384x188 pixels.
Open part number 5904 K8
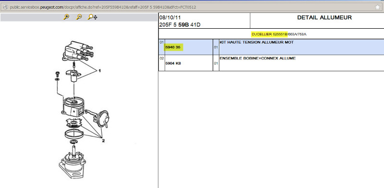tap(173, 64)
